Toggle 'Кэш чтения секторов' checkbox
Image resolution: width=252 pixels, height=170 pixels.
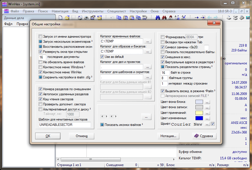pyautogui.click(x=41, y=99)
